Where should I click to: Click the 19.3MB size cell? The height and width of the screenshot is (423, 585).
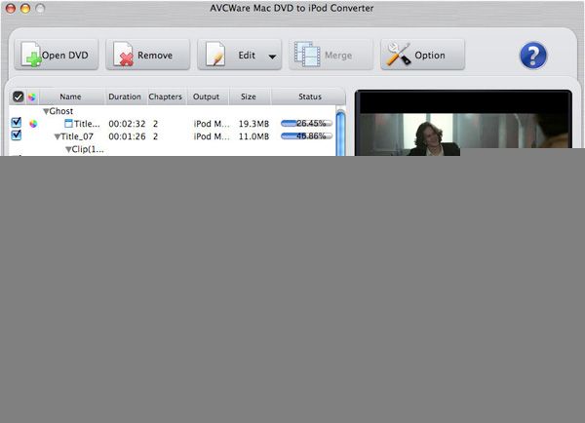click(x=253, y=124)
